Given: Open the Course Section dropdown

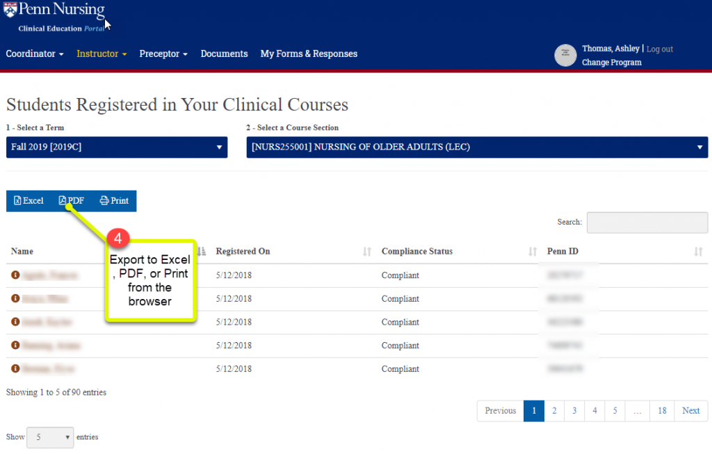Looking at the screenshot, I should pos(477,147).
